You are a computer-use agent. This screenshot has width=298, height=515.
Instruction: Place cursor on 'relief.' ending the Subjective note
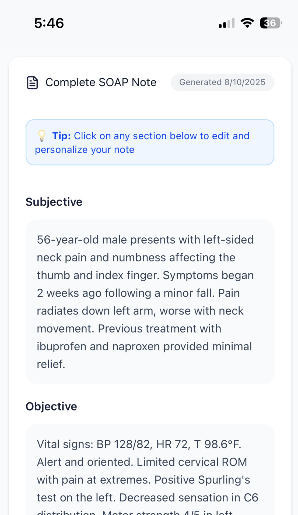[51, 364]
